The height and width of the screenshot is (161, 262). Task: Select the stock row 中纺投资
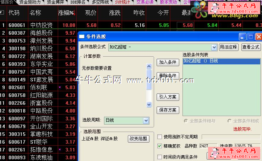42,25
